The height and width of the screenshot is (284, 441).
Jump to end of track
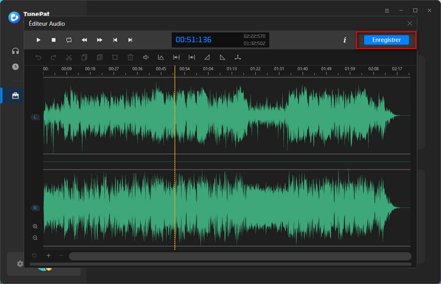coord(130,40)
